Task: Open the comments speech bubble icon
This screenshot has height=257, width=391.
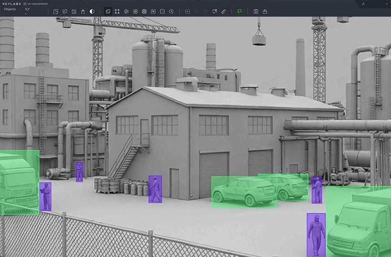Action: 65,11
